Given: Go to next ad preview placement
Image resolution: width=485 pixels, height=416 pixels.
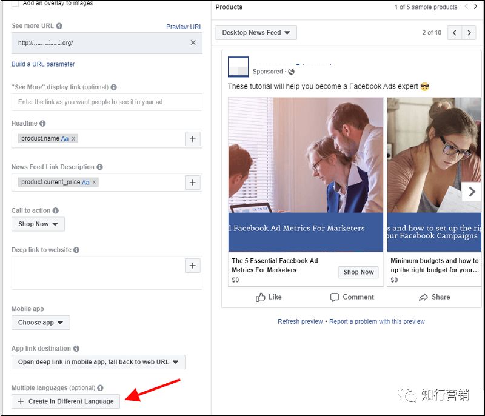Looking at the screenshot, I should pyautogui.click(x=469, y=33).
